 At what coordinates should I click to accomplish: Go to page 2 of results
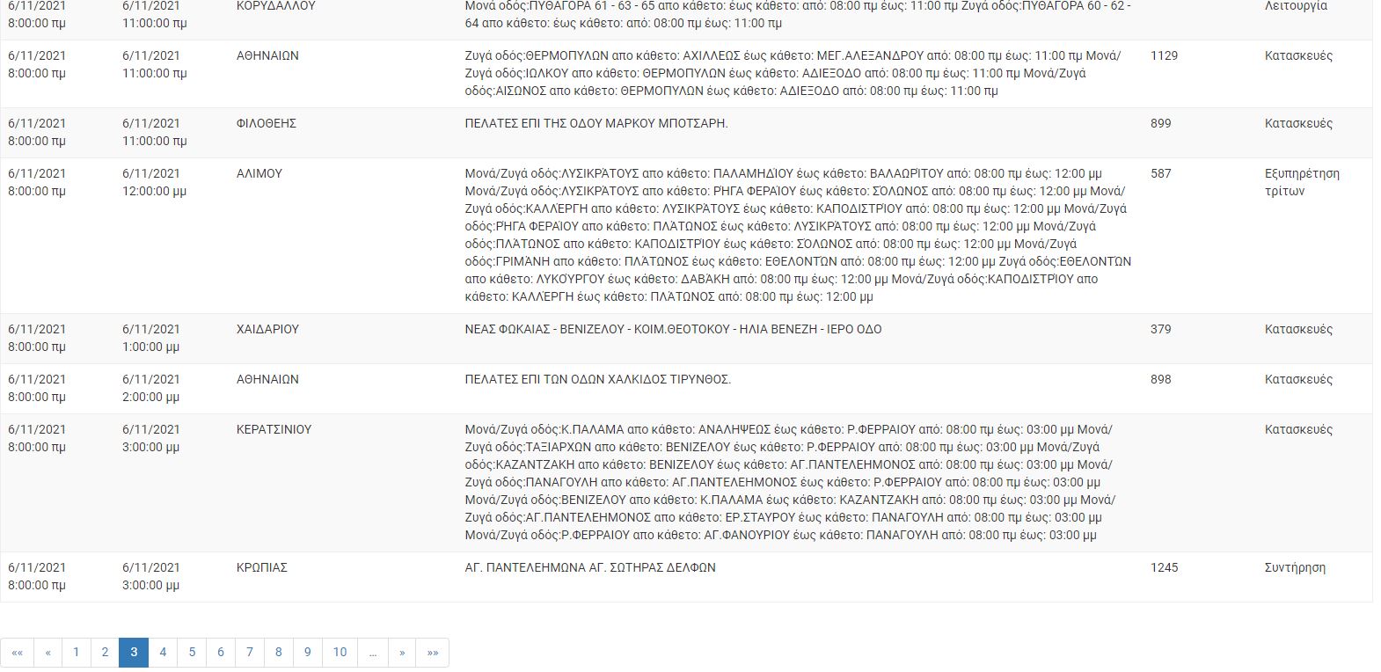tap(105, 653)
